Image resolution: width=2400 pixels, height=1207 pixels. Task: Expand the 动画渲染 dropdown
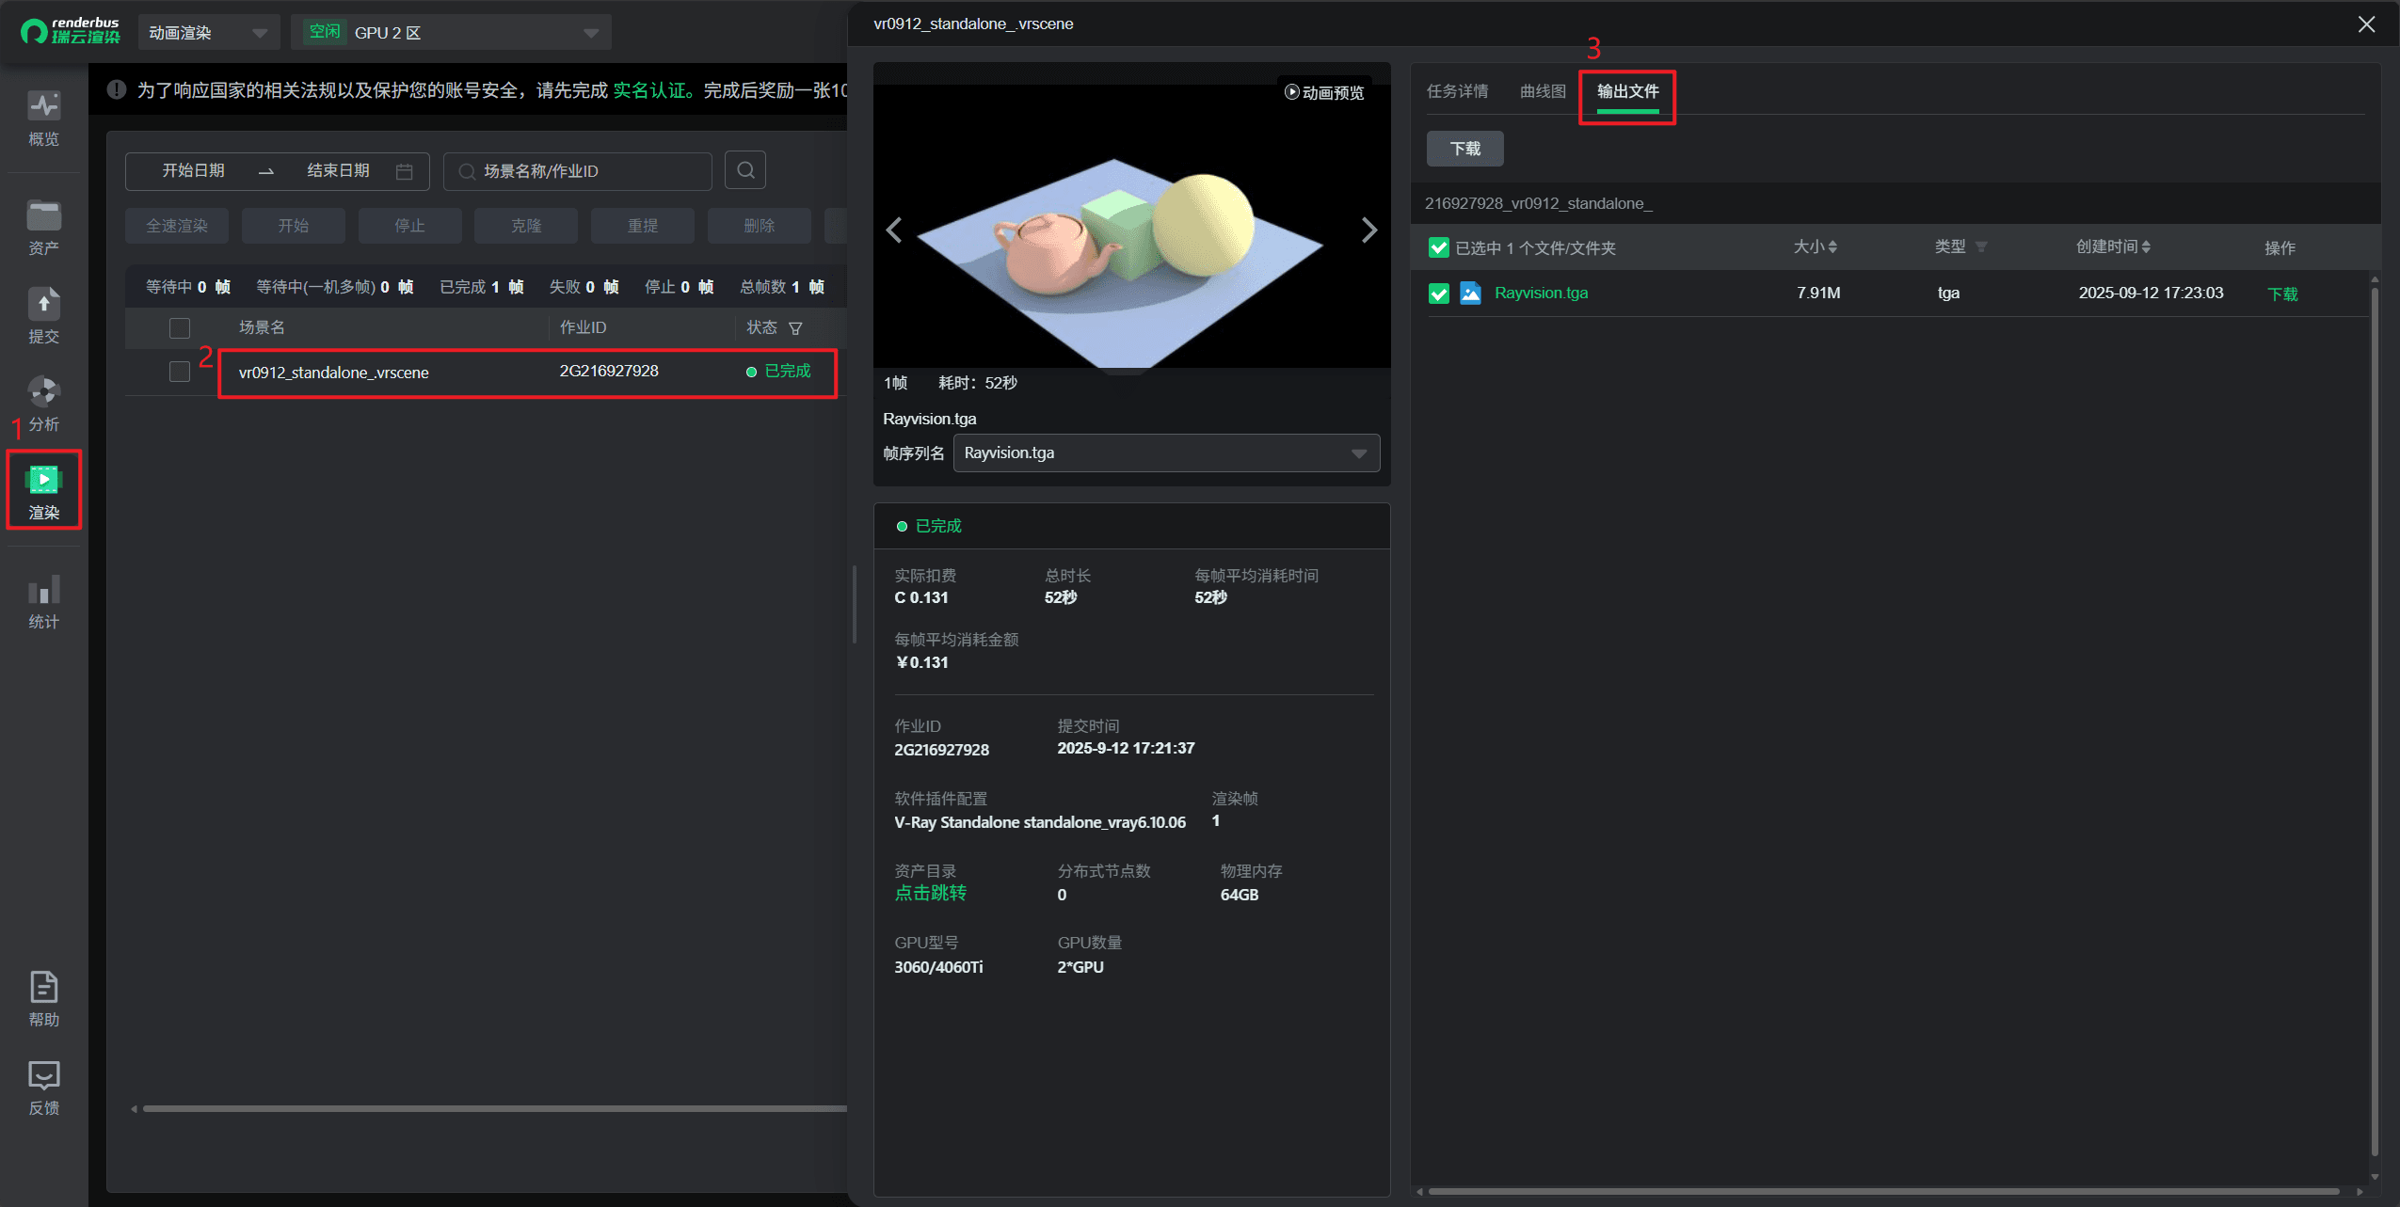click(209, 33)
